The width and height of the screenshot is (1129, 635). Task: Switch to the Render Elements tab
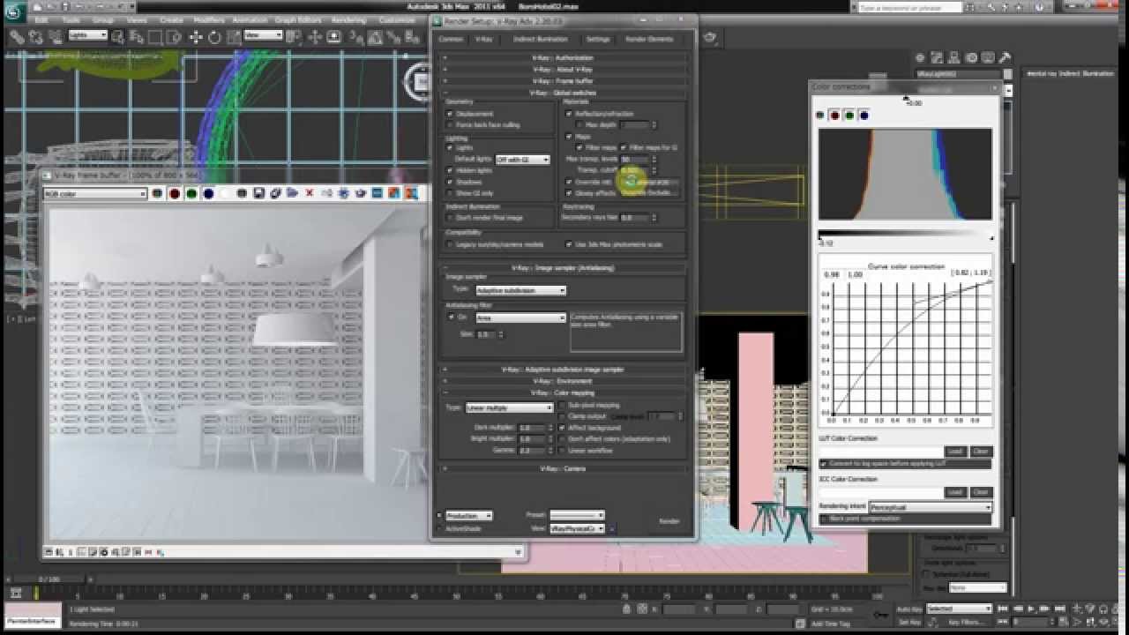tap(649, 39)
